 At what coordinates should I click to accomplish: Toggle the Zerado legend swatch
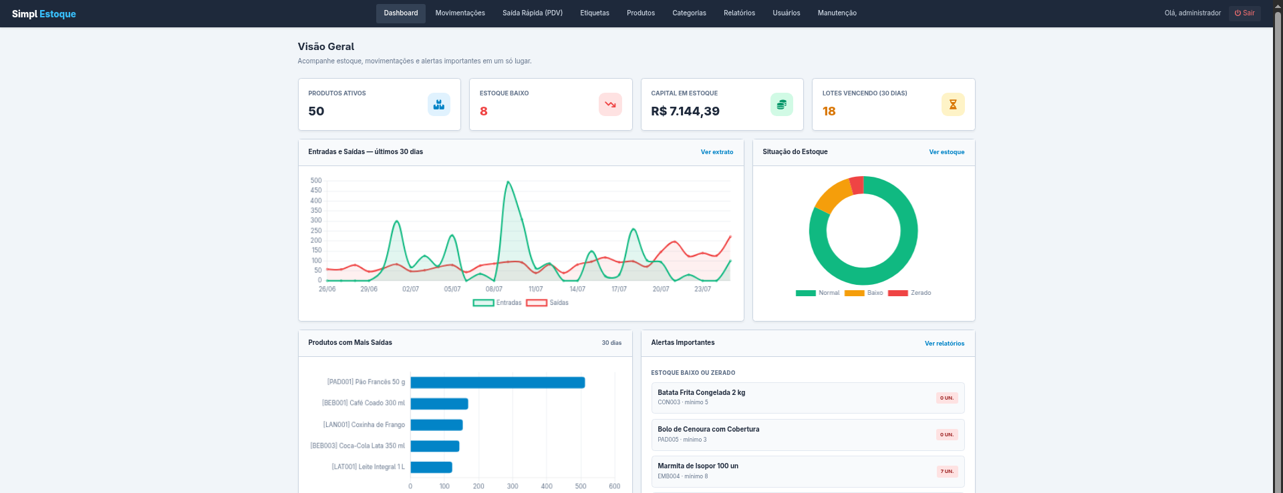(x=898, y=293)
